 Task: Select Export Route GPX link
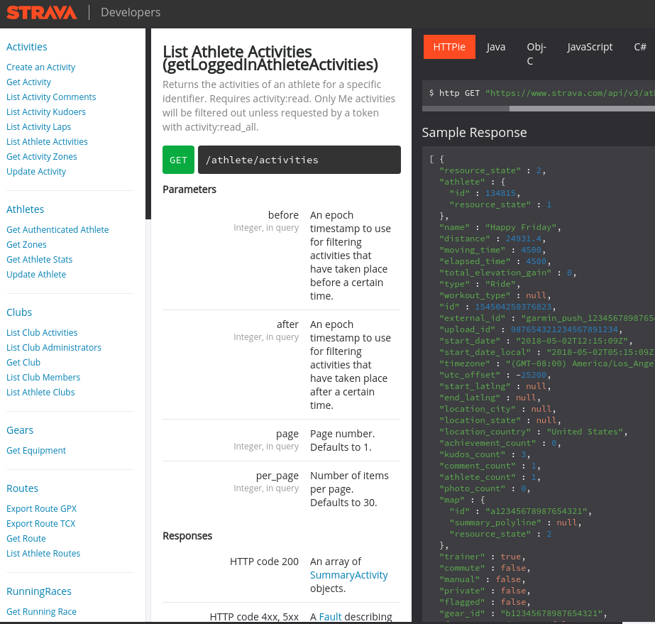pos(41,509)
